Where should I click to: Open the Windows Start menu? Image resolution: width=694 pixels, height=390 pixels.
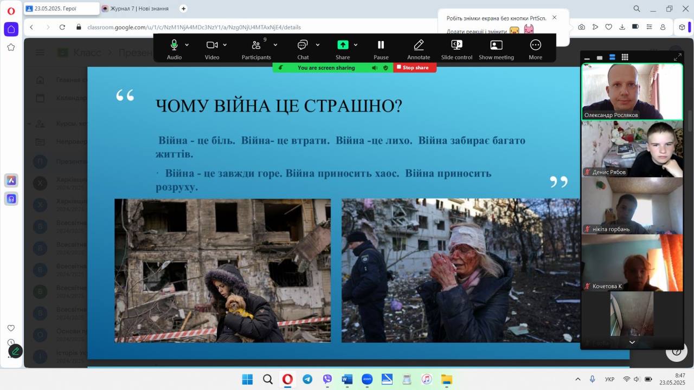247,379
